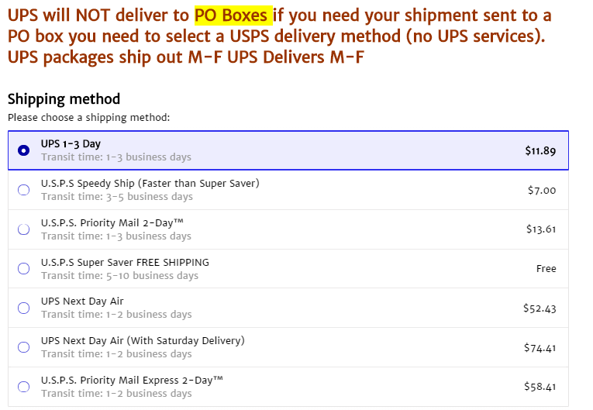The height and width of the screenshot is (410, 593).
Task: Select U.S.P.S. Priority Mail 2-Day radio button
Action: pos(23,229)
